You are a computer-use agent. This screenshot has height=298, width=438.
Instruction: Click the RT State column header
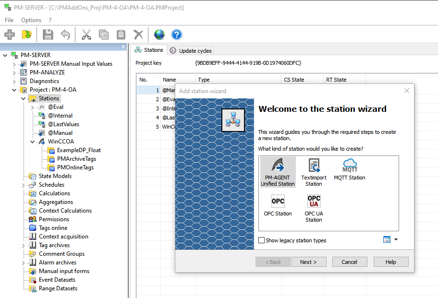click(x=344, y=80)
